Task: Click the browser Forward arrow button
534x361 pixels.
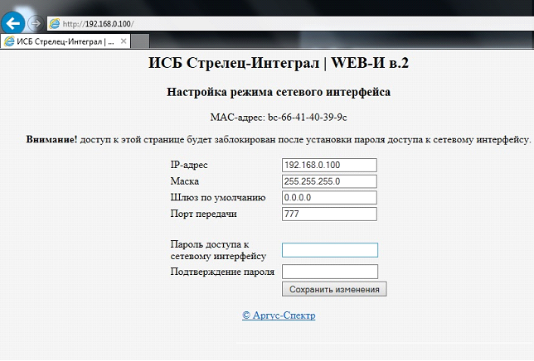Action: (x=35, y=23)
